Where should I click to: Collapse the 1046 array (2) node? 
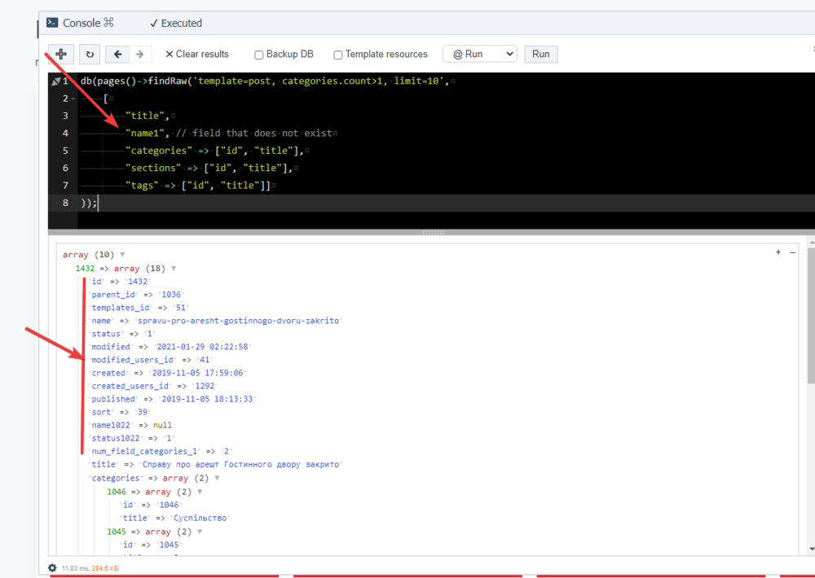click(200, 492)
